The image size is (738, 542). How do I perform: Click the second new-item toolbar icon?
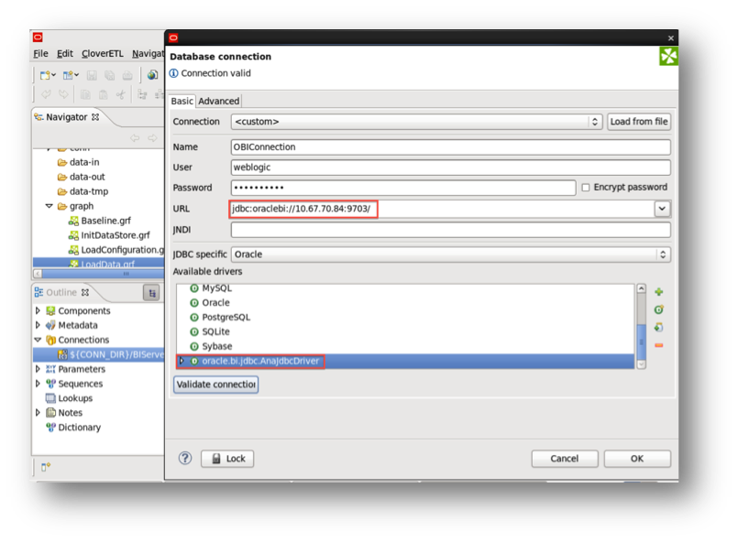pyautogui.click(x=72, y=75)
